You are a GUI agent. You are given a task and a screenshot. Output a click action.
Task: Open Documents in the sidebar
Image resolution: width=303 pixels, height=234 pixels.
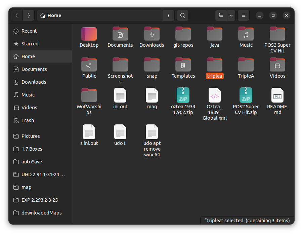tap(40, 69)
